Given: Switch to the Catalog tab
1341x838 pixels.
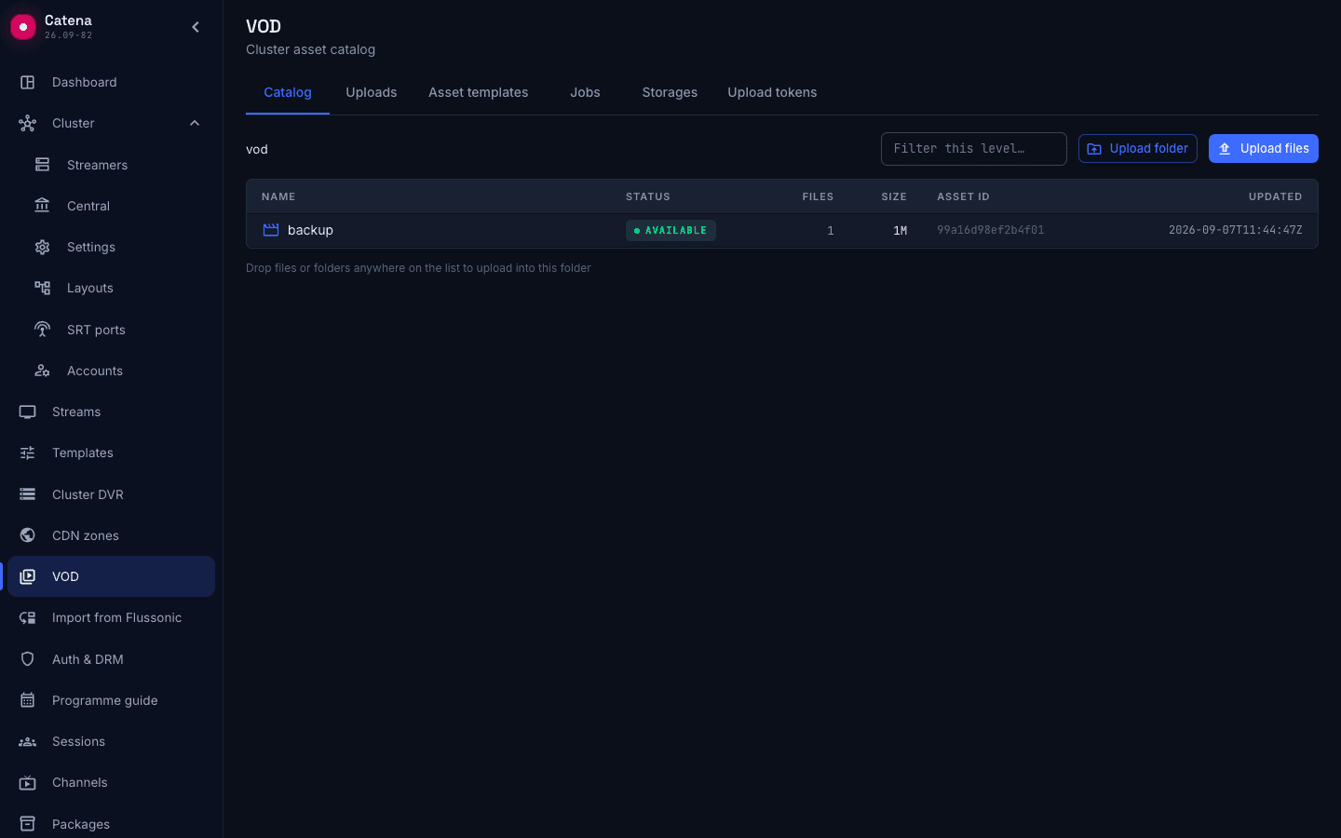Looking at the screenshot, I should point(288,92).
